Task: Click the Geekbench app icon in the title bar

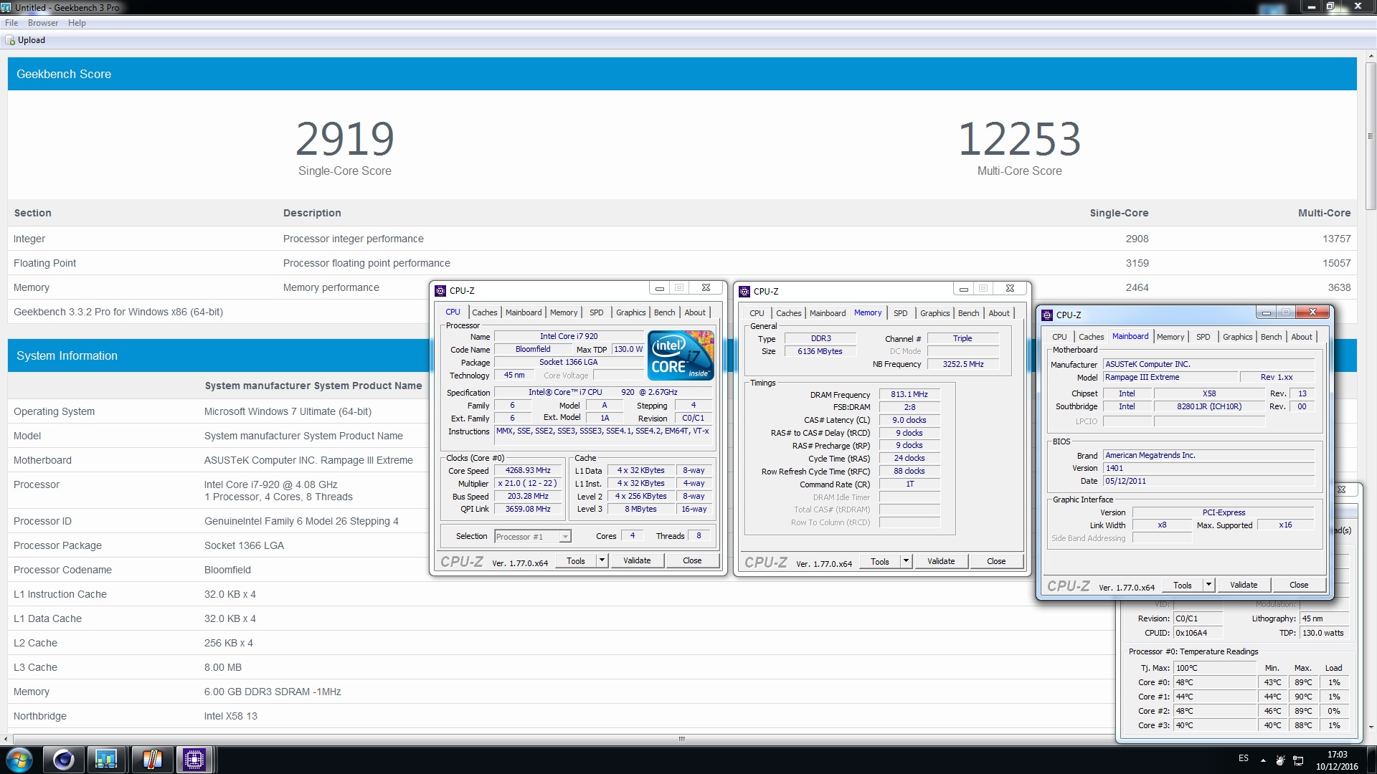Action: point(6,7)
